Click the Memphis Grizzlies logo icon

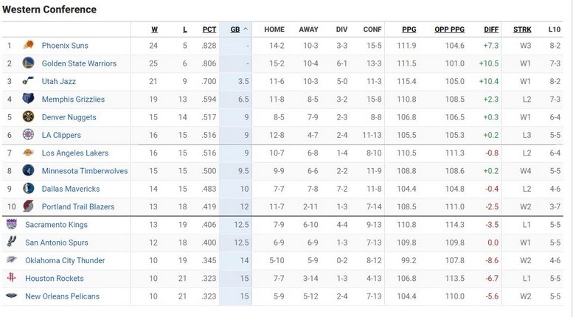click(29, 100)
